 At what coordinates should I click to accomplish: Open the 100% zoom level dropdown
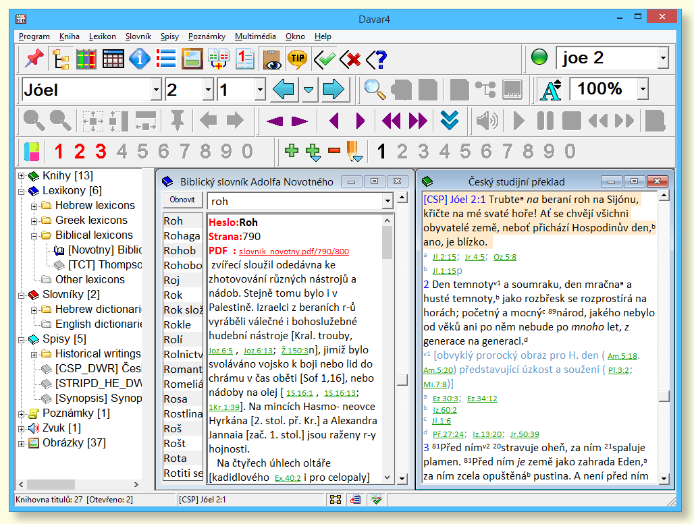point(643,90)
